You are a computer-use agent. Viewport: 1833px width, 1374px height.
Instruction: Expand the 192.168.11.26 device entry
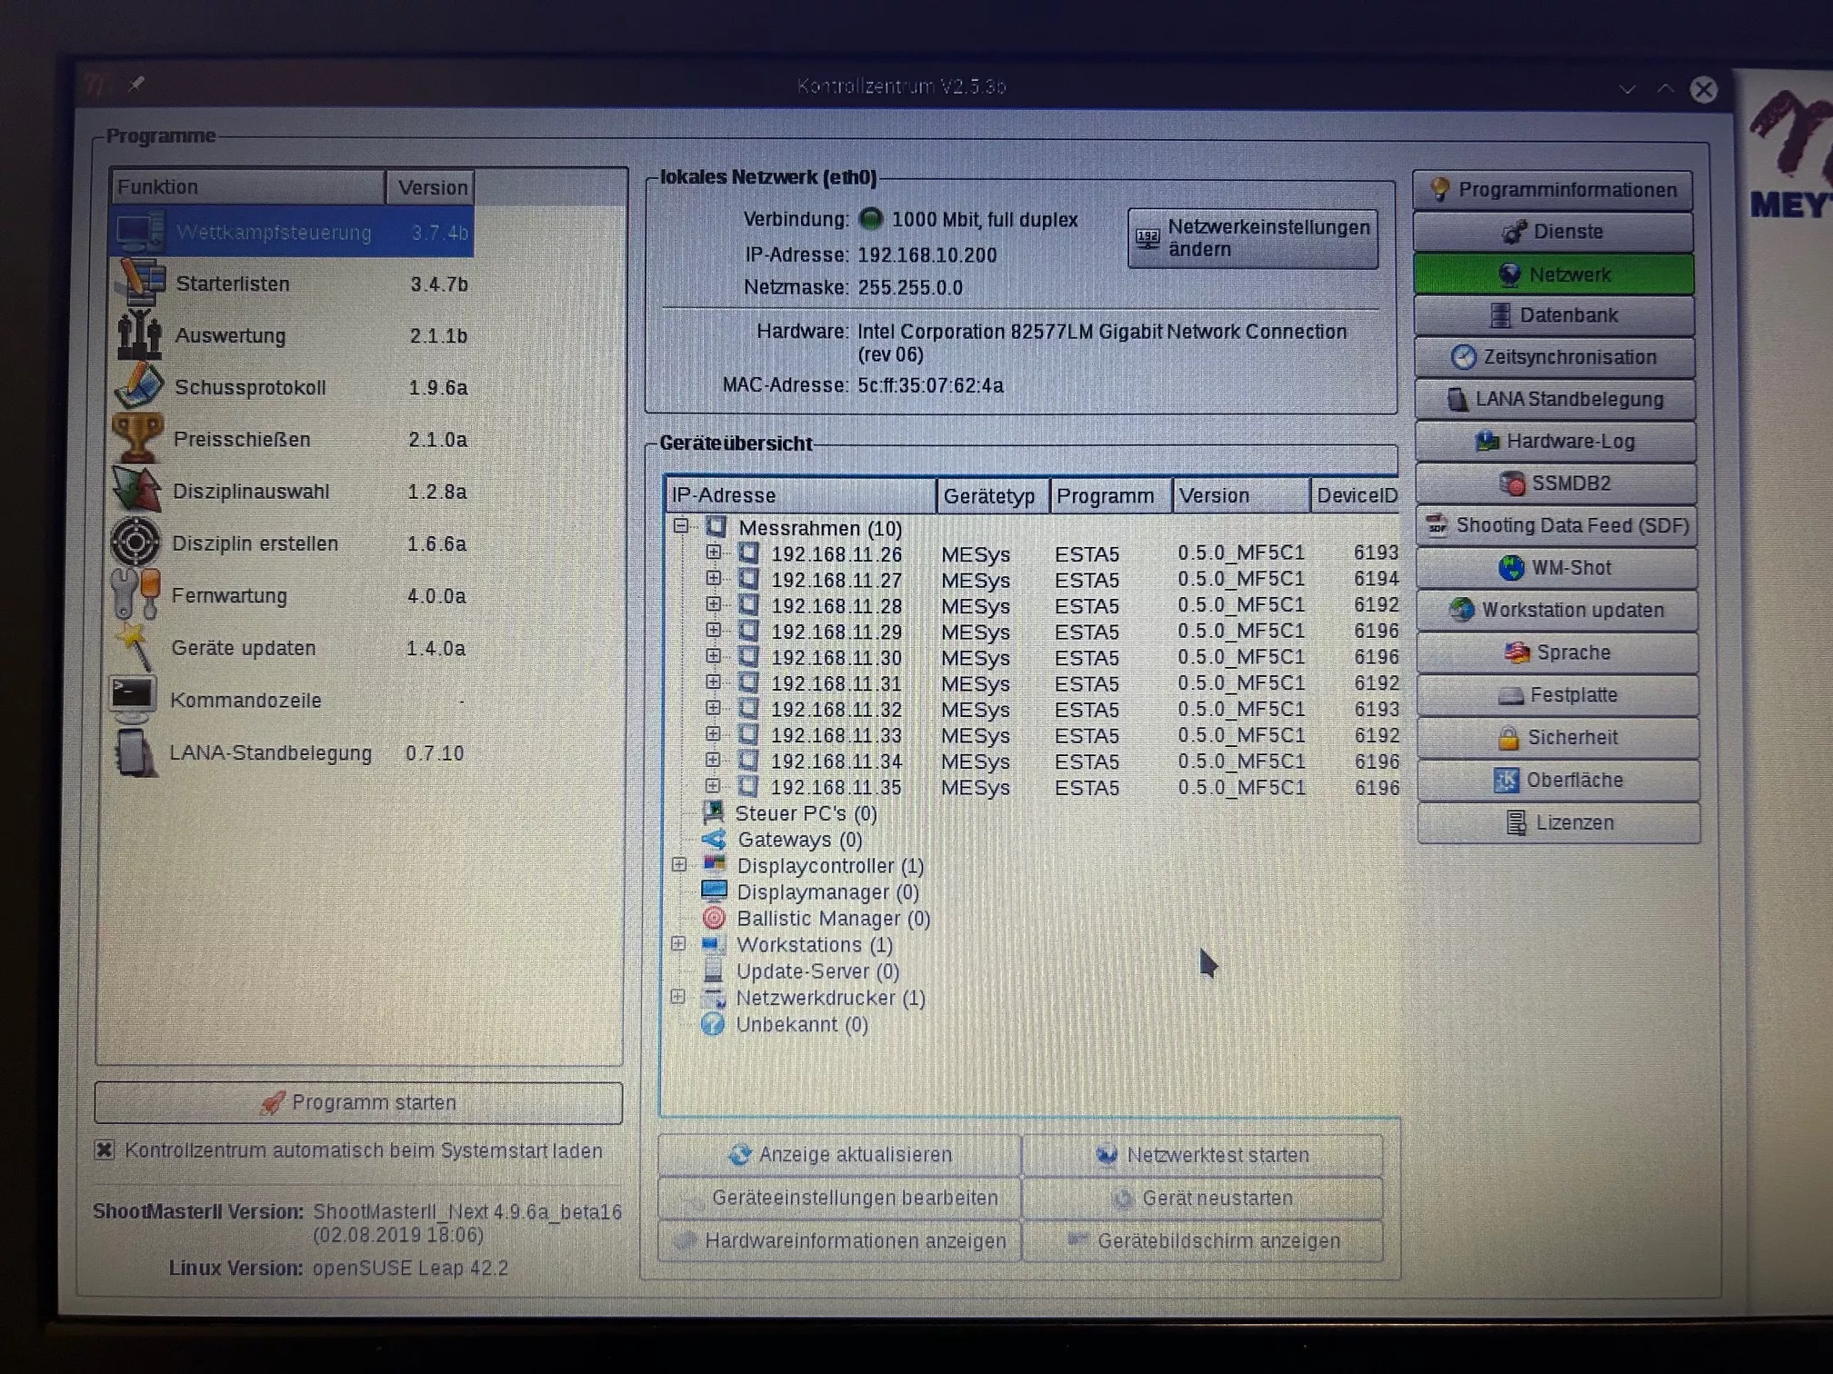click(x=714, y=552)
